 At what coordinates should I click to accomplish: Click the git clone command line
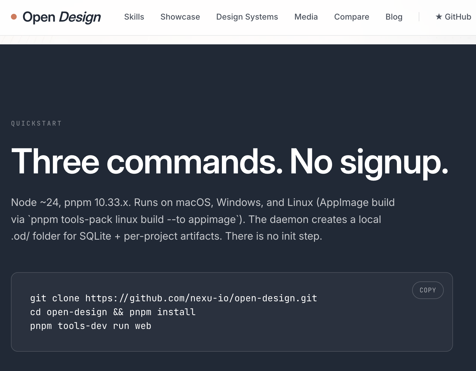[x=174, y=298]
